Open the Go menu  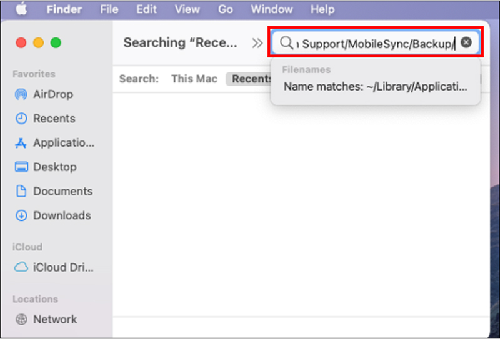(226, 9)
